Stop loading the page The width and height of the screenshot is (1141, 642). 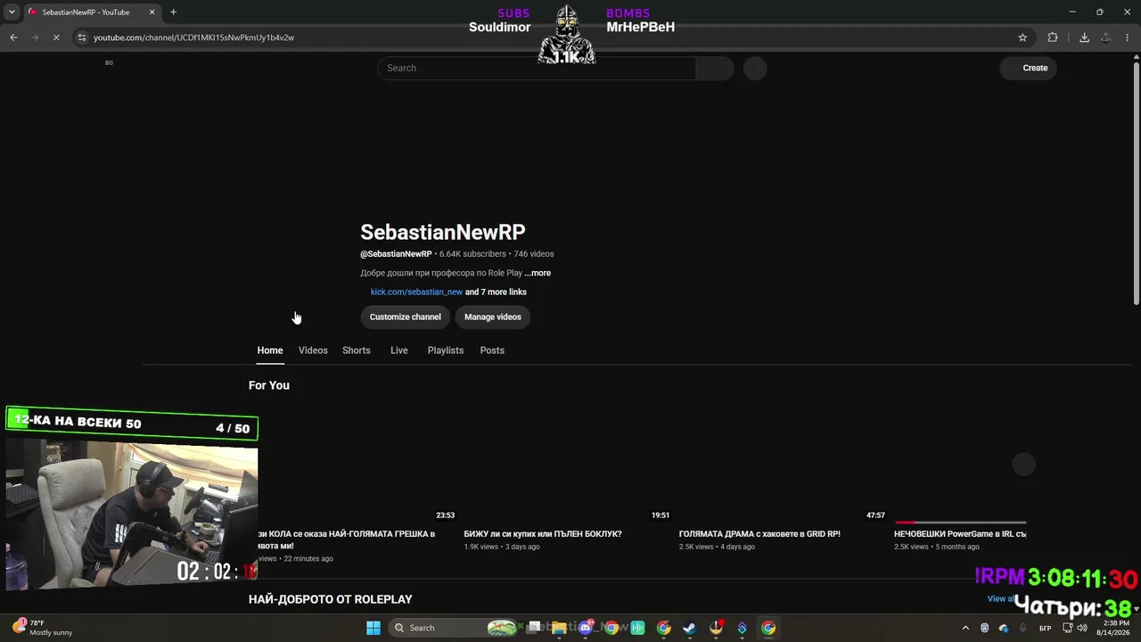55,37
